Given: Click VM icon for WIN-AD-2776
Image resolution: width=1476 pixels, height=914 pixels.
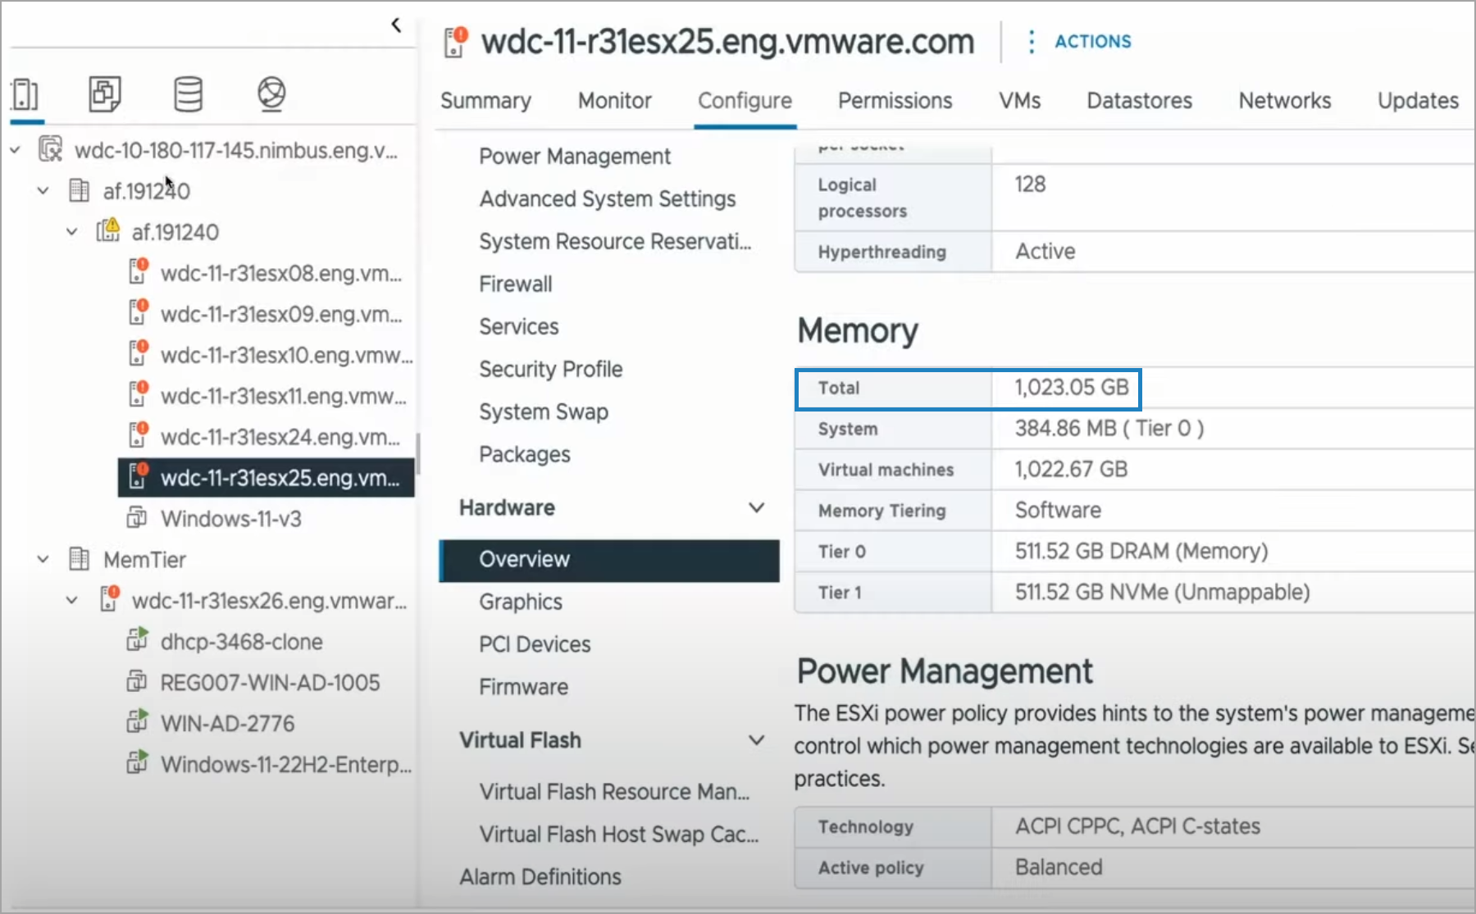Looking at the screenshot, I should click(x=137, y=722).
